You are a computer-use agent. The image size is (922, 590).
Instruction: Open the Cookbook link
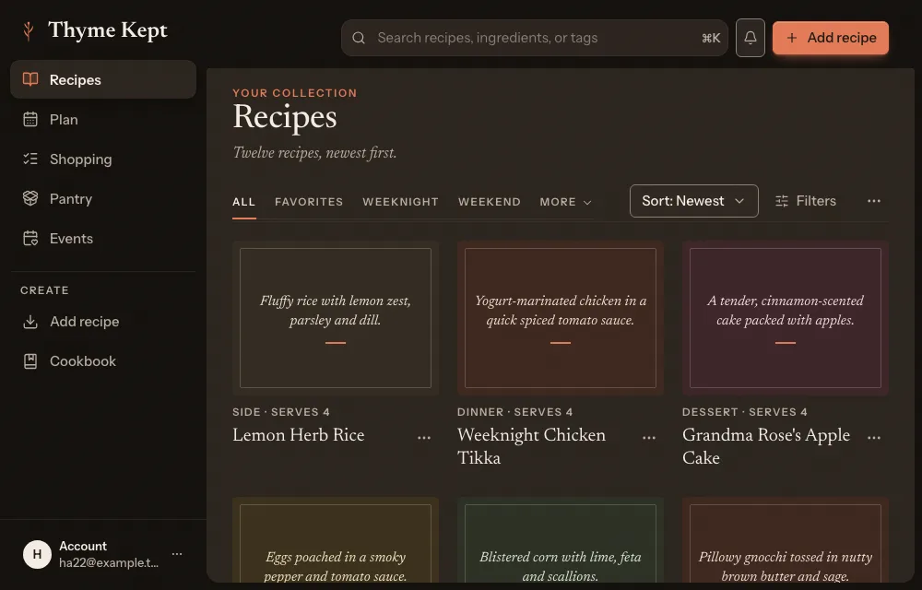(x=103, y=360)
